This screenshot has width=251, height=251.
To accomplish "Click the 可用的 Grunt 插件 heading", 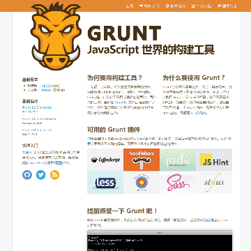I will pyautogui.click(x=114, y=130).
